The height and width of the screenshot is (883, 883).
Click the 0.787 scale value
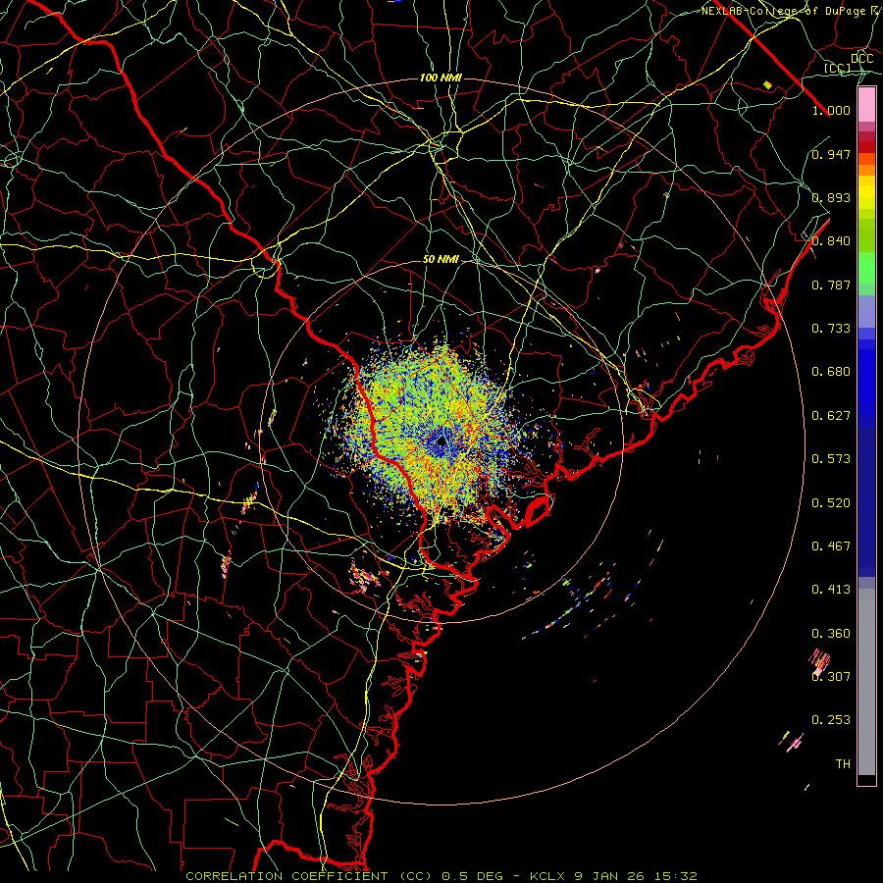click(x=831, y=285)
